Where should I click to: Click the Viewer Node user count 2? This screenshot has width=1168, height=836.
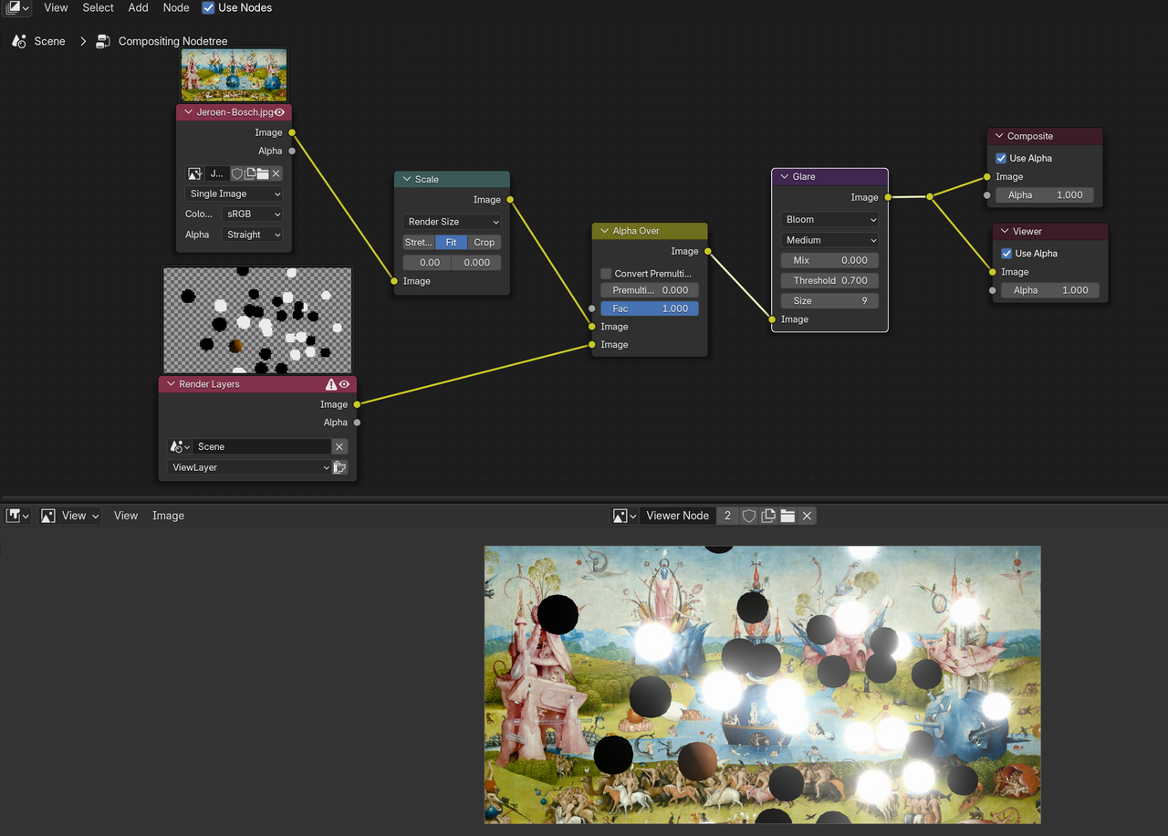point(727,516)
